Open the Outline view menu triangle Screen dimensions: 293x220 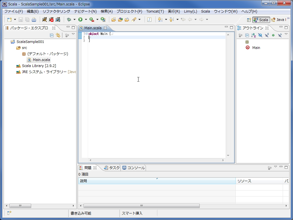tap(286, 34)
